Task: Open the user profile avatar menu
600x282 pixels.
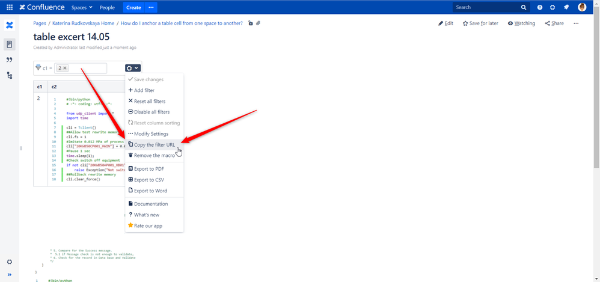Action: [582, 7]
